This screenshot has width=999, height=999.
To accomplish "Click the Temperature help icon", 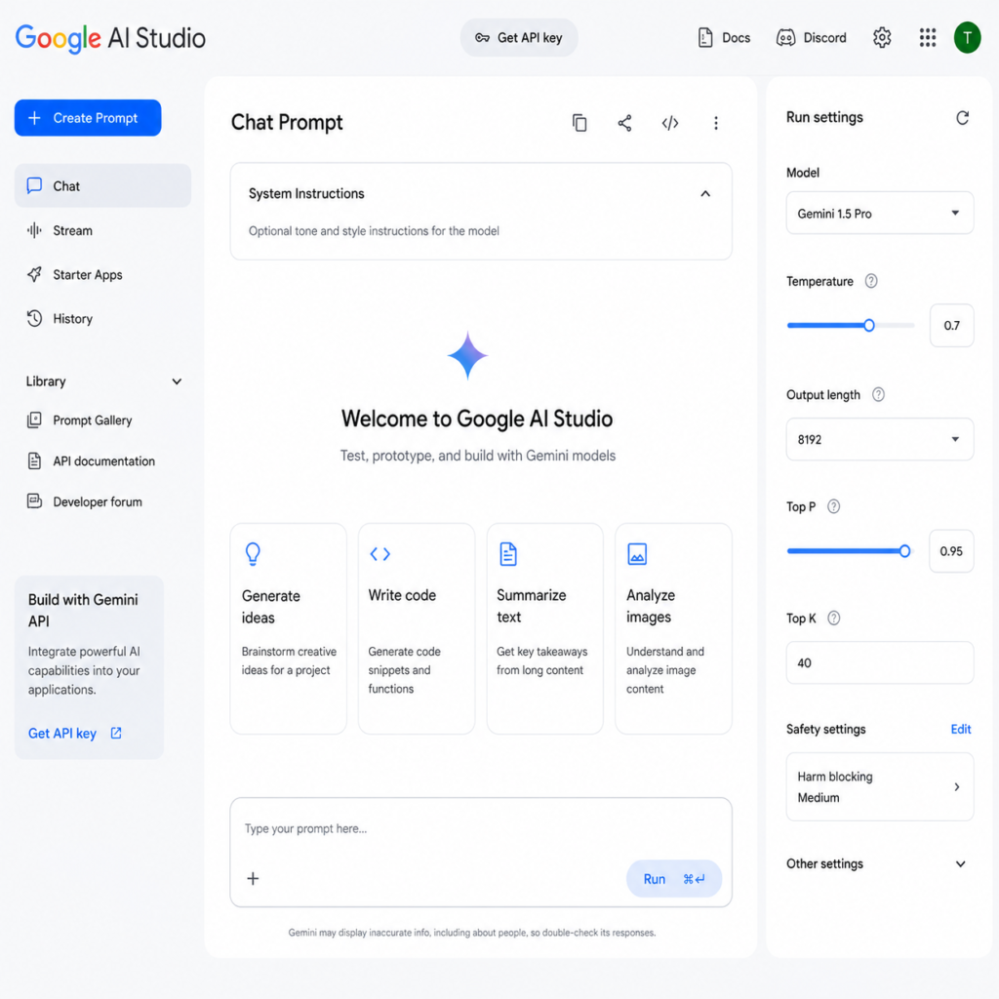I will 871,281.
